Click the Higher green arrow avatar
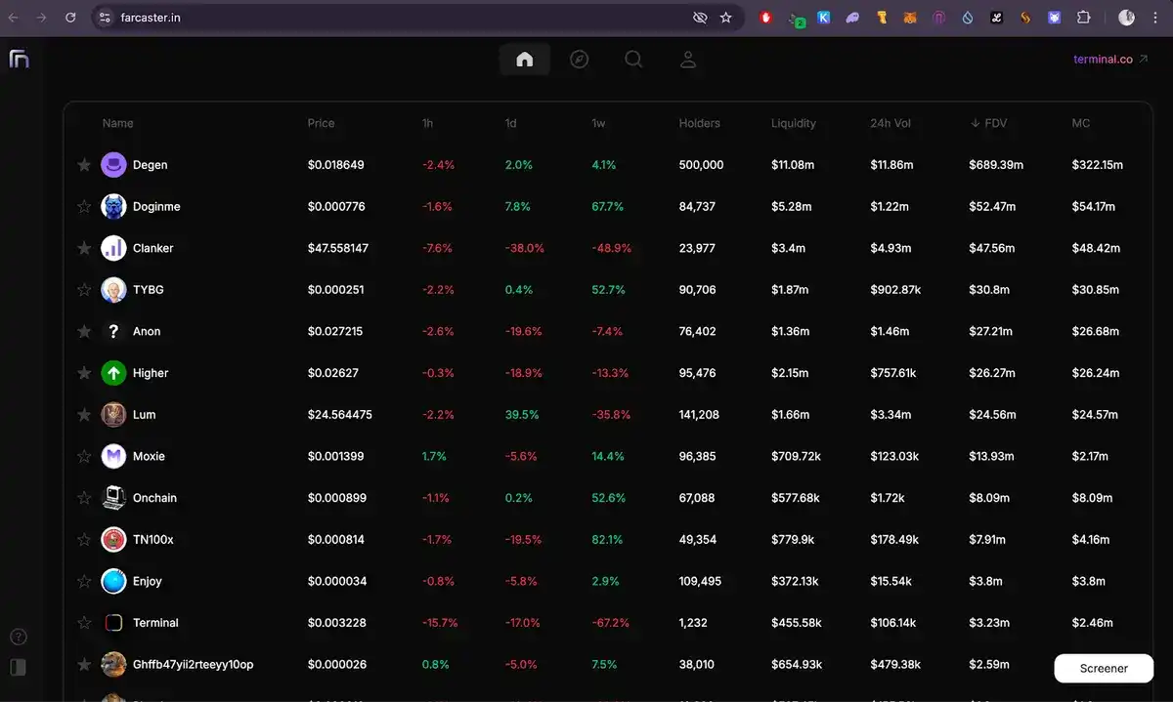 113,373
